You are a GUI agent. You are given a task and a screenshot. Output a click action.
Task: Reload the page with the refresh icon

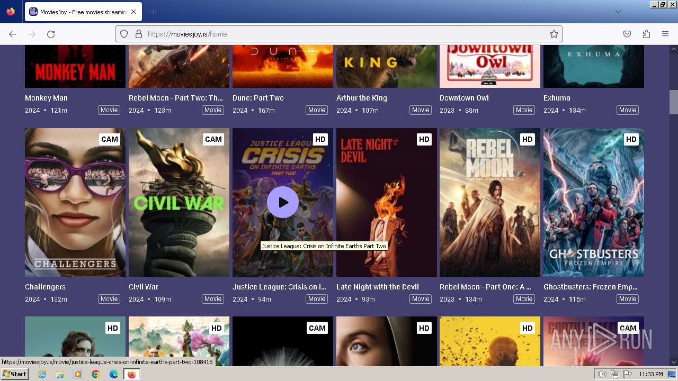point(51,34)
